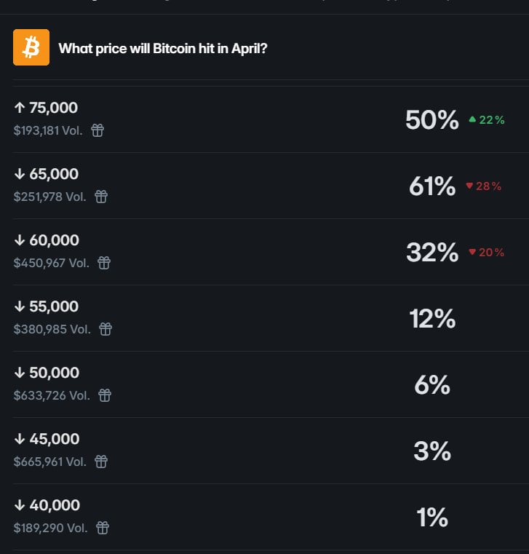Click the gift icon beside $633,726 Vol.
Viewport: 529px width, 554px height.
click(x=105, y=395)
